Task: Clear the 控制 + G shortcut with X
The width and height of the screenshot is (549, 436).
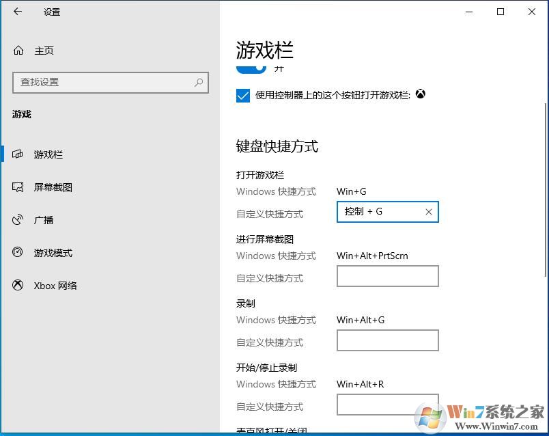Action: pyautogui.click(x=429, y=212)
